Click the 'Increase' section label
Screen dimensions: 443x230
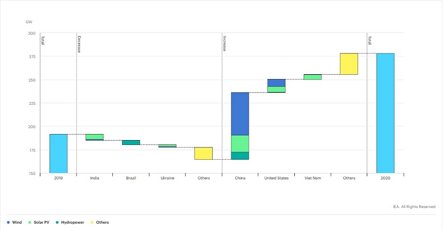[x=224, y=43]
